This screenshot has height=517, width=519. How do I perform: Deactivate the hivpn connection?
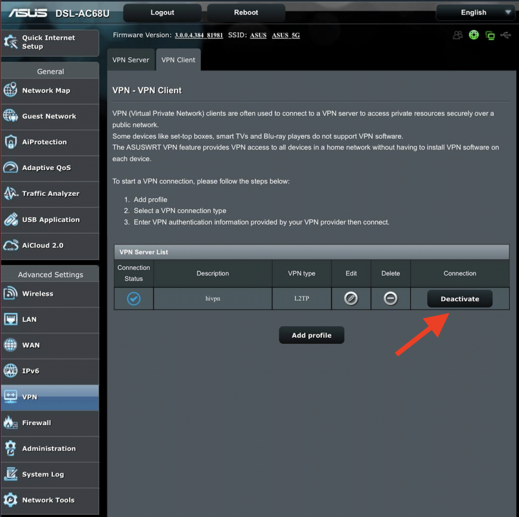click(460, 299)
